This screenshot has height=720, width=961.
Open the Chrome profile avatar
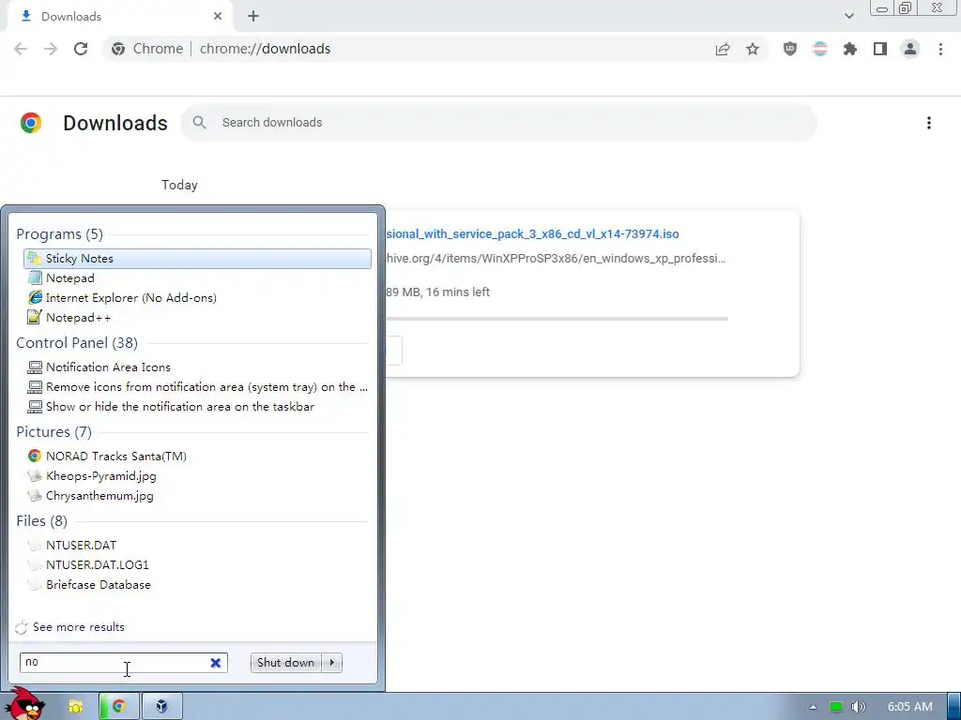pos(910,49)
